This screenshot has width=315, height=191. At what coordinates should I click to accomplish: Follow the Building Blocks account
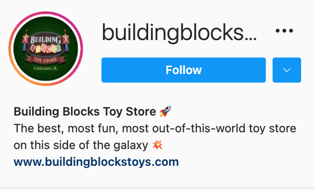(183, 70)
